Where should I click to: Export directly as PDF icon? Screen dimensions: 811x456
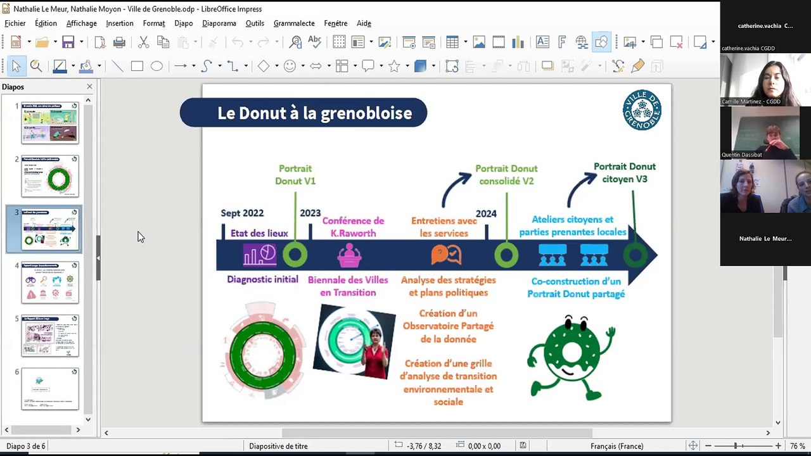(100, 42)
